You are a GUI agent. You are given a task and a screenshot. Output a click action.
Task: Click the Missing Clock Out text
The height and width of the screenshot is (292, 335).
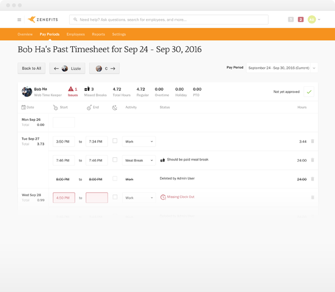(181, 197)
